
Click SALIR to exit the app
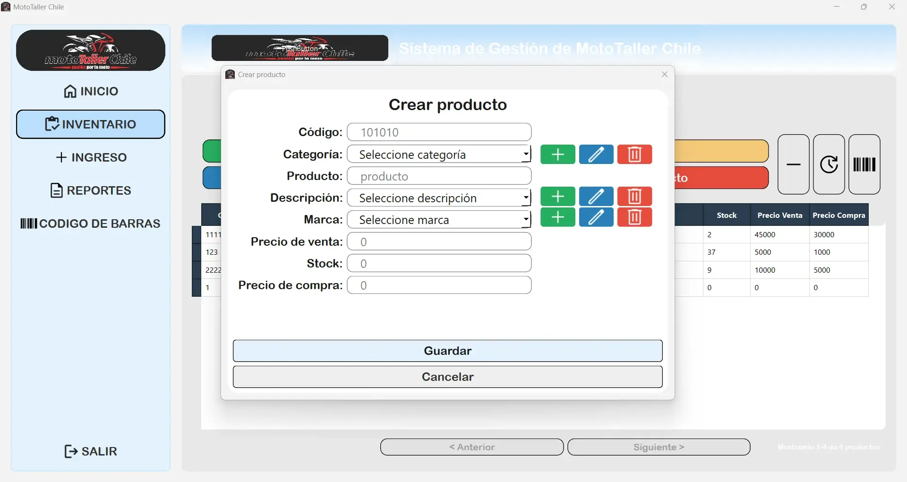pyautogui.click(x=91, y=451)
